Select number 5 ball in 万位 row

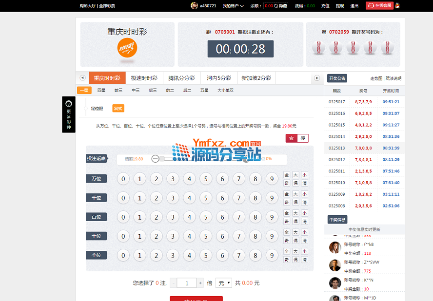tap(206, 179)
